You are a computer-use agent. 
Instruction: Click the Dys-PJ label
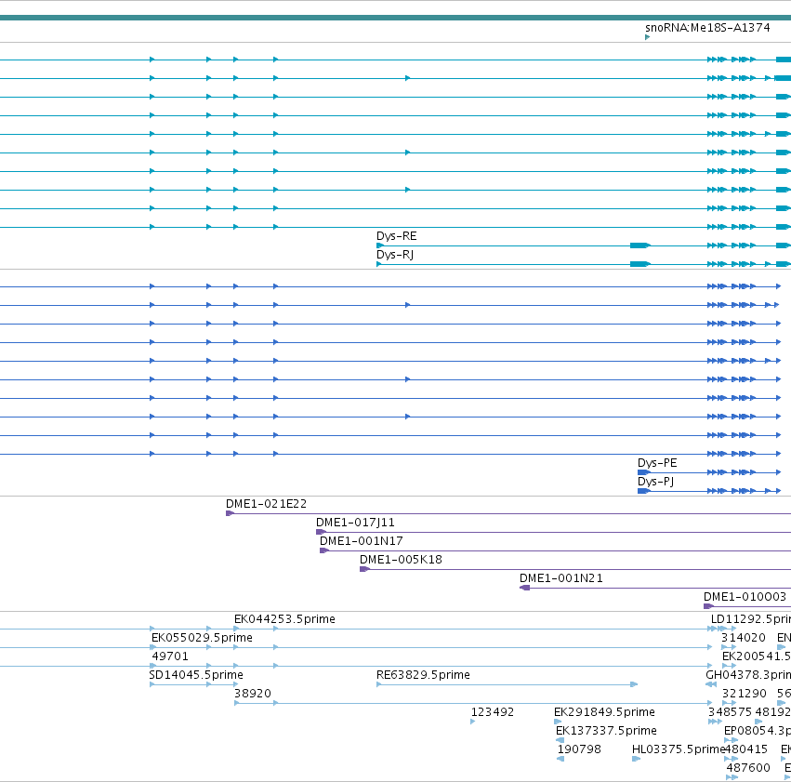point(656,482)
